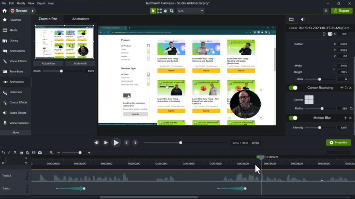Open the File menu

point(4,3)
